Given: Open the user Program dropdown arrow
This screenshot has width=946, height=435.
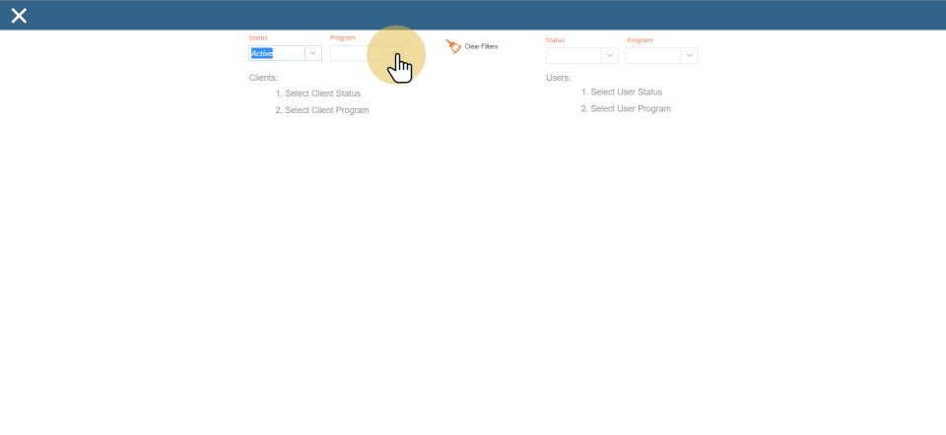Looking at the screenshot, I should [689, 56].
